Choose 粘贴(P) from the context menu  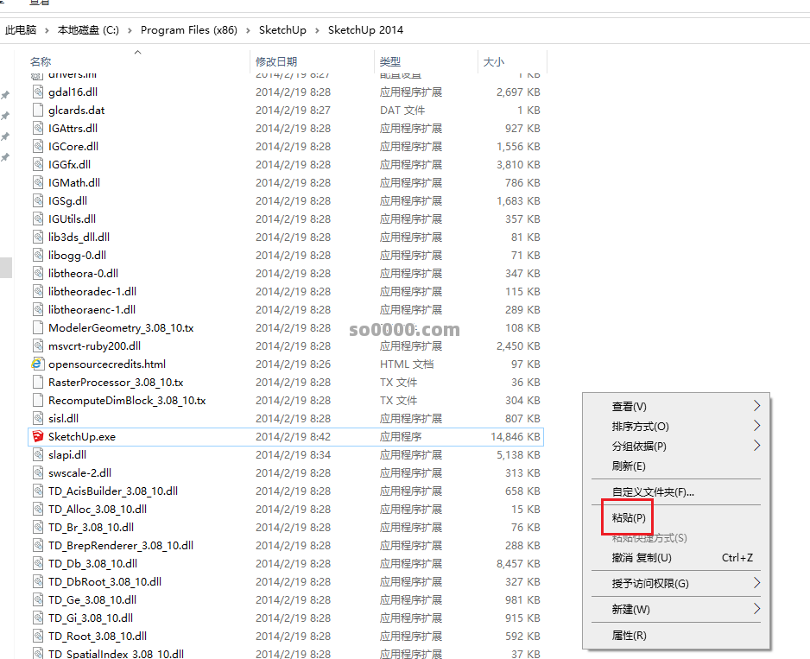coord(629,517)
